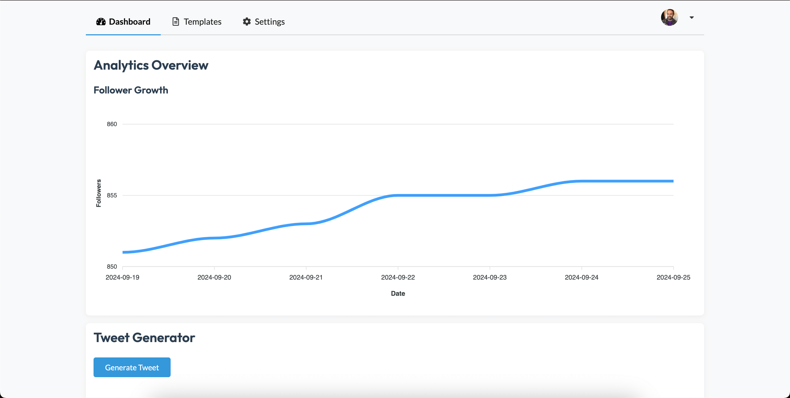Click the Date axis title
The height and width of the screenshot is (398, 790).
pyautogui.click(x=398, y=294)
